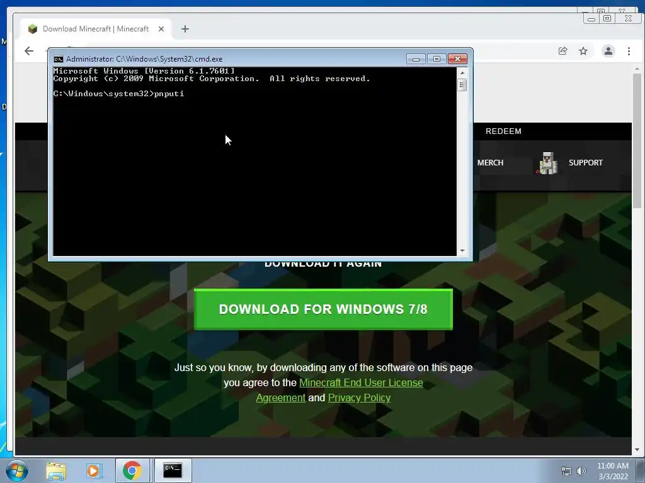This screenshot has height=483, width=645.
Task: Open the Windows Start button
Action: tap(16, 470)
